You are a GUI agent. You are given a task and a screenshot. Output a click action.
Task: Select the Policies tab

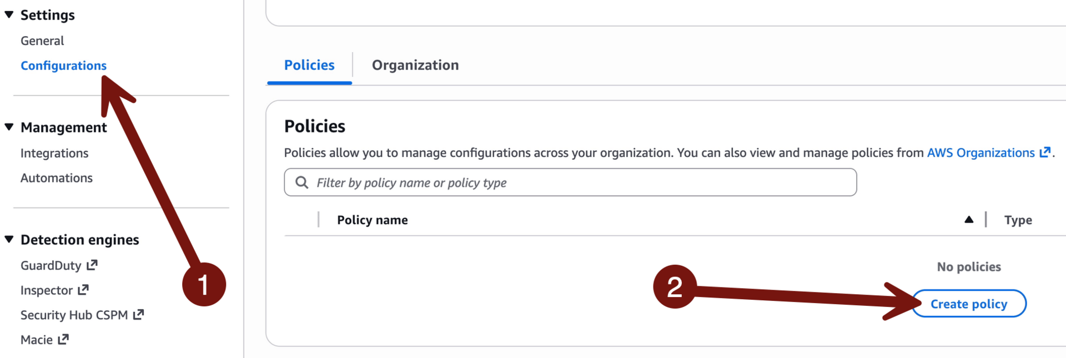tap(309, 65)
